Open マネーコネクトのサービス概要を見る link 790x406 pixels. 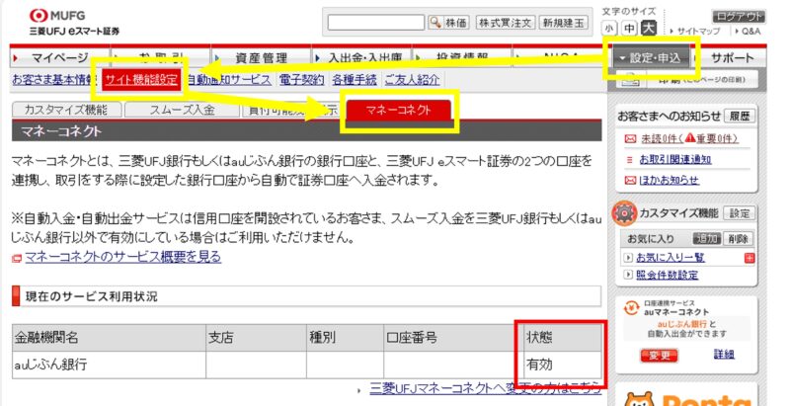click(122, 257)
